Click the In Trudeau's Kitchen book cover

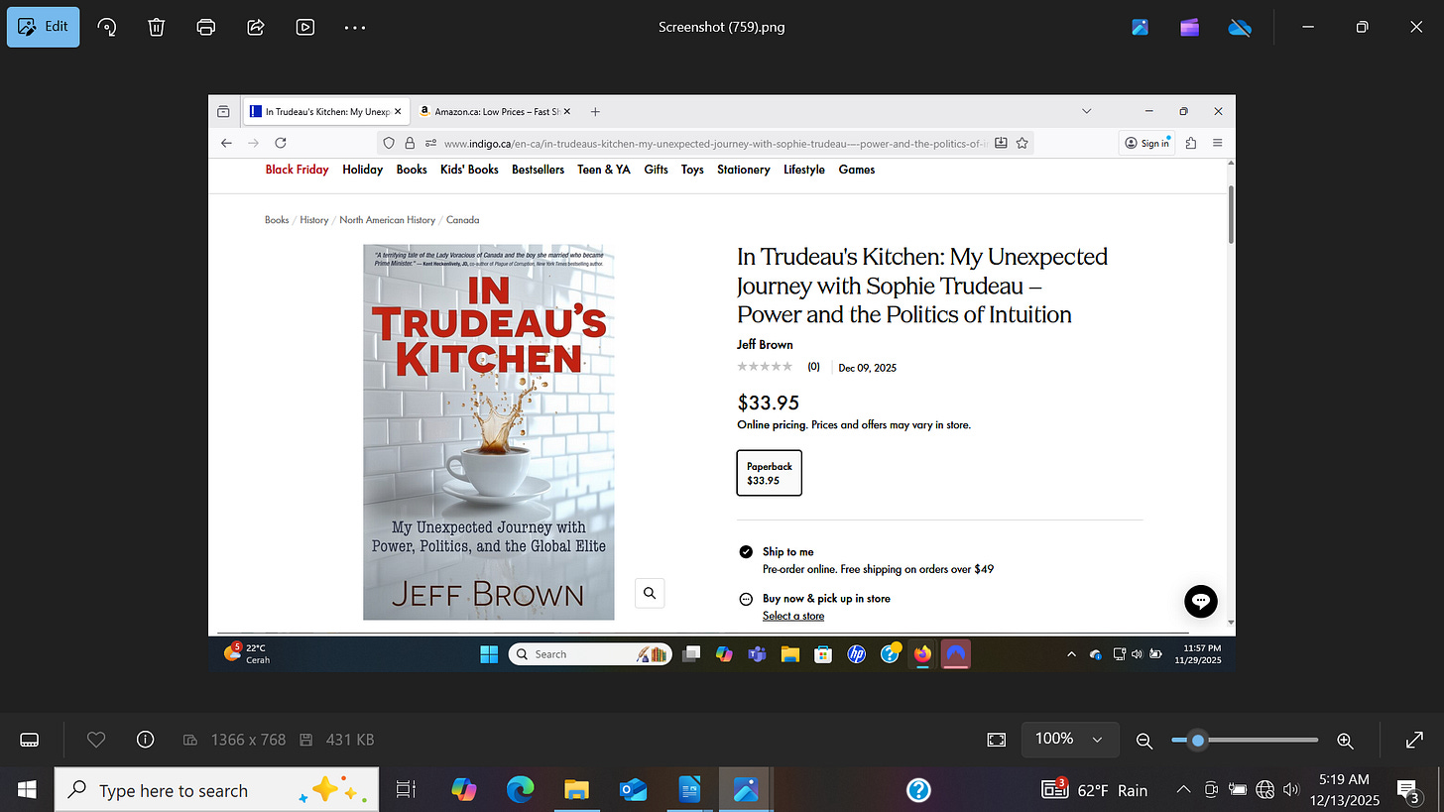coord(488,432)
